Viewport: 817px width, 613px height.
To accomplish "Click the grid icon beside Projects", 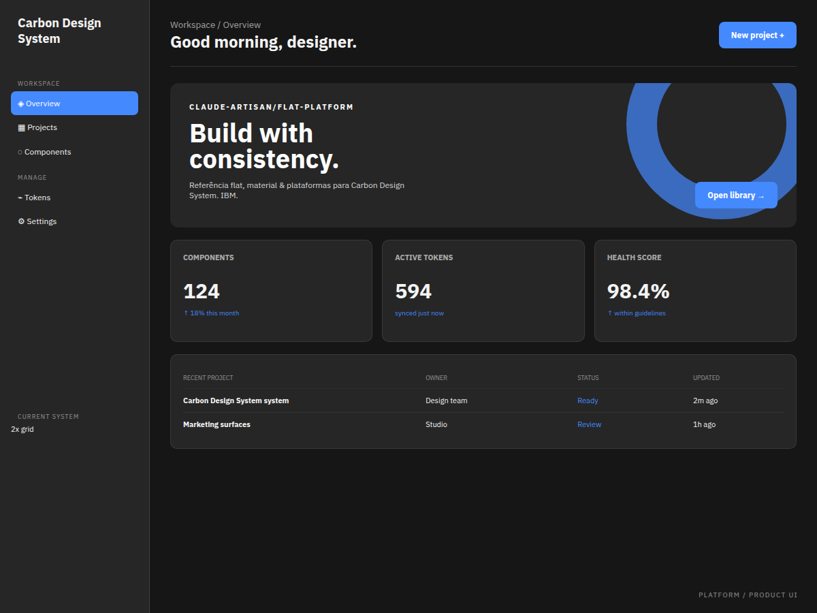I will 21,127.
